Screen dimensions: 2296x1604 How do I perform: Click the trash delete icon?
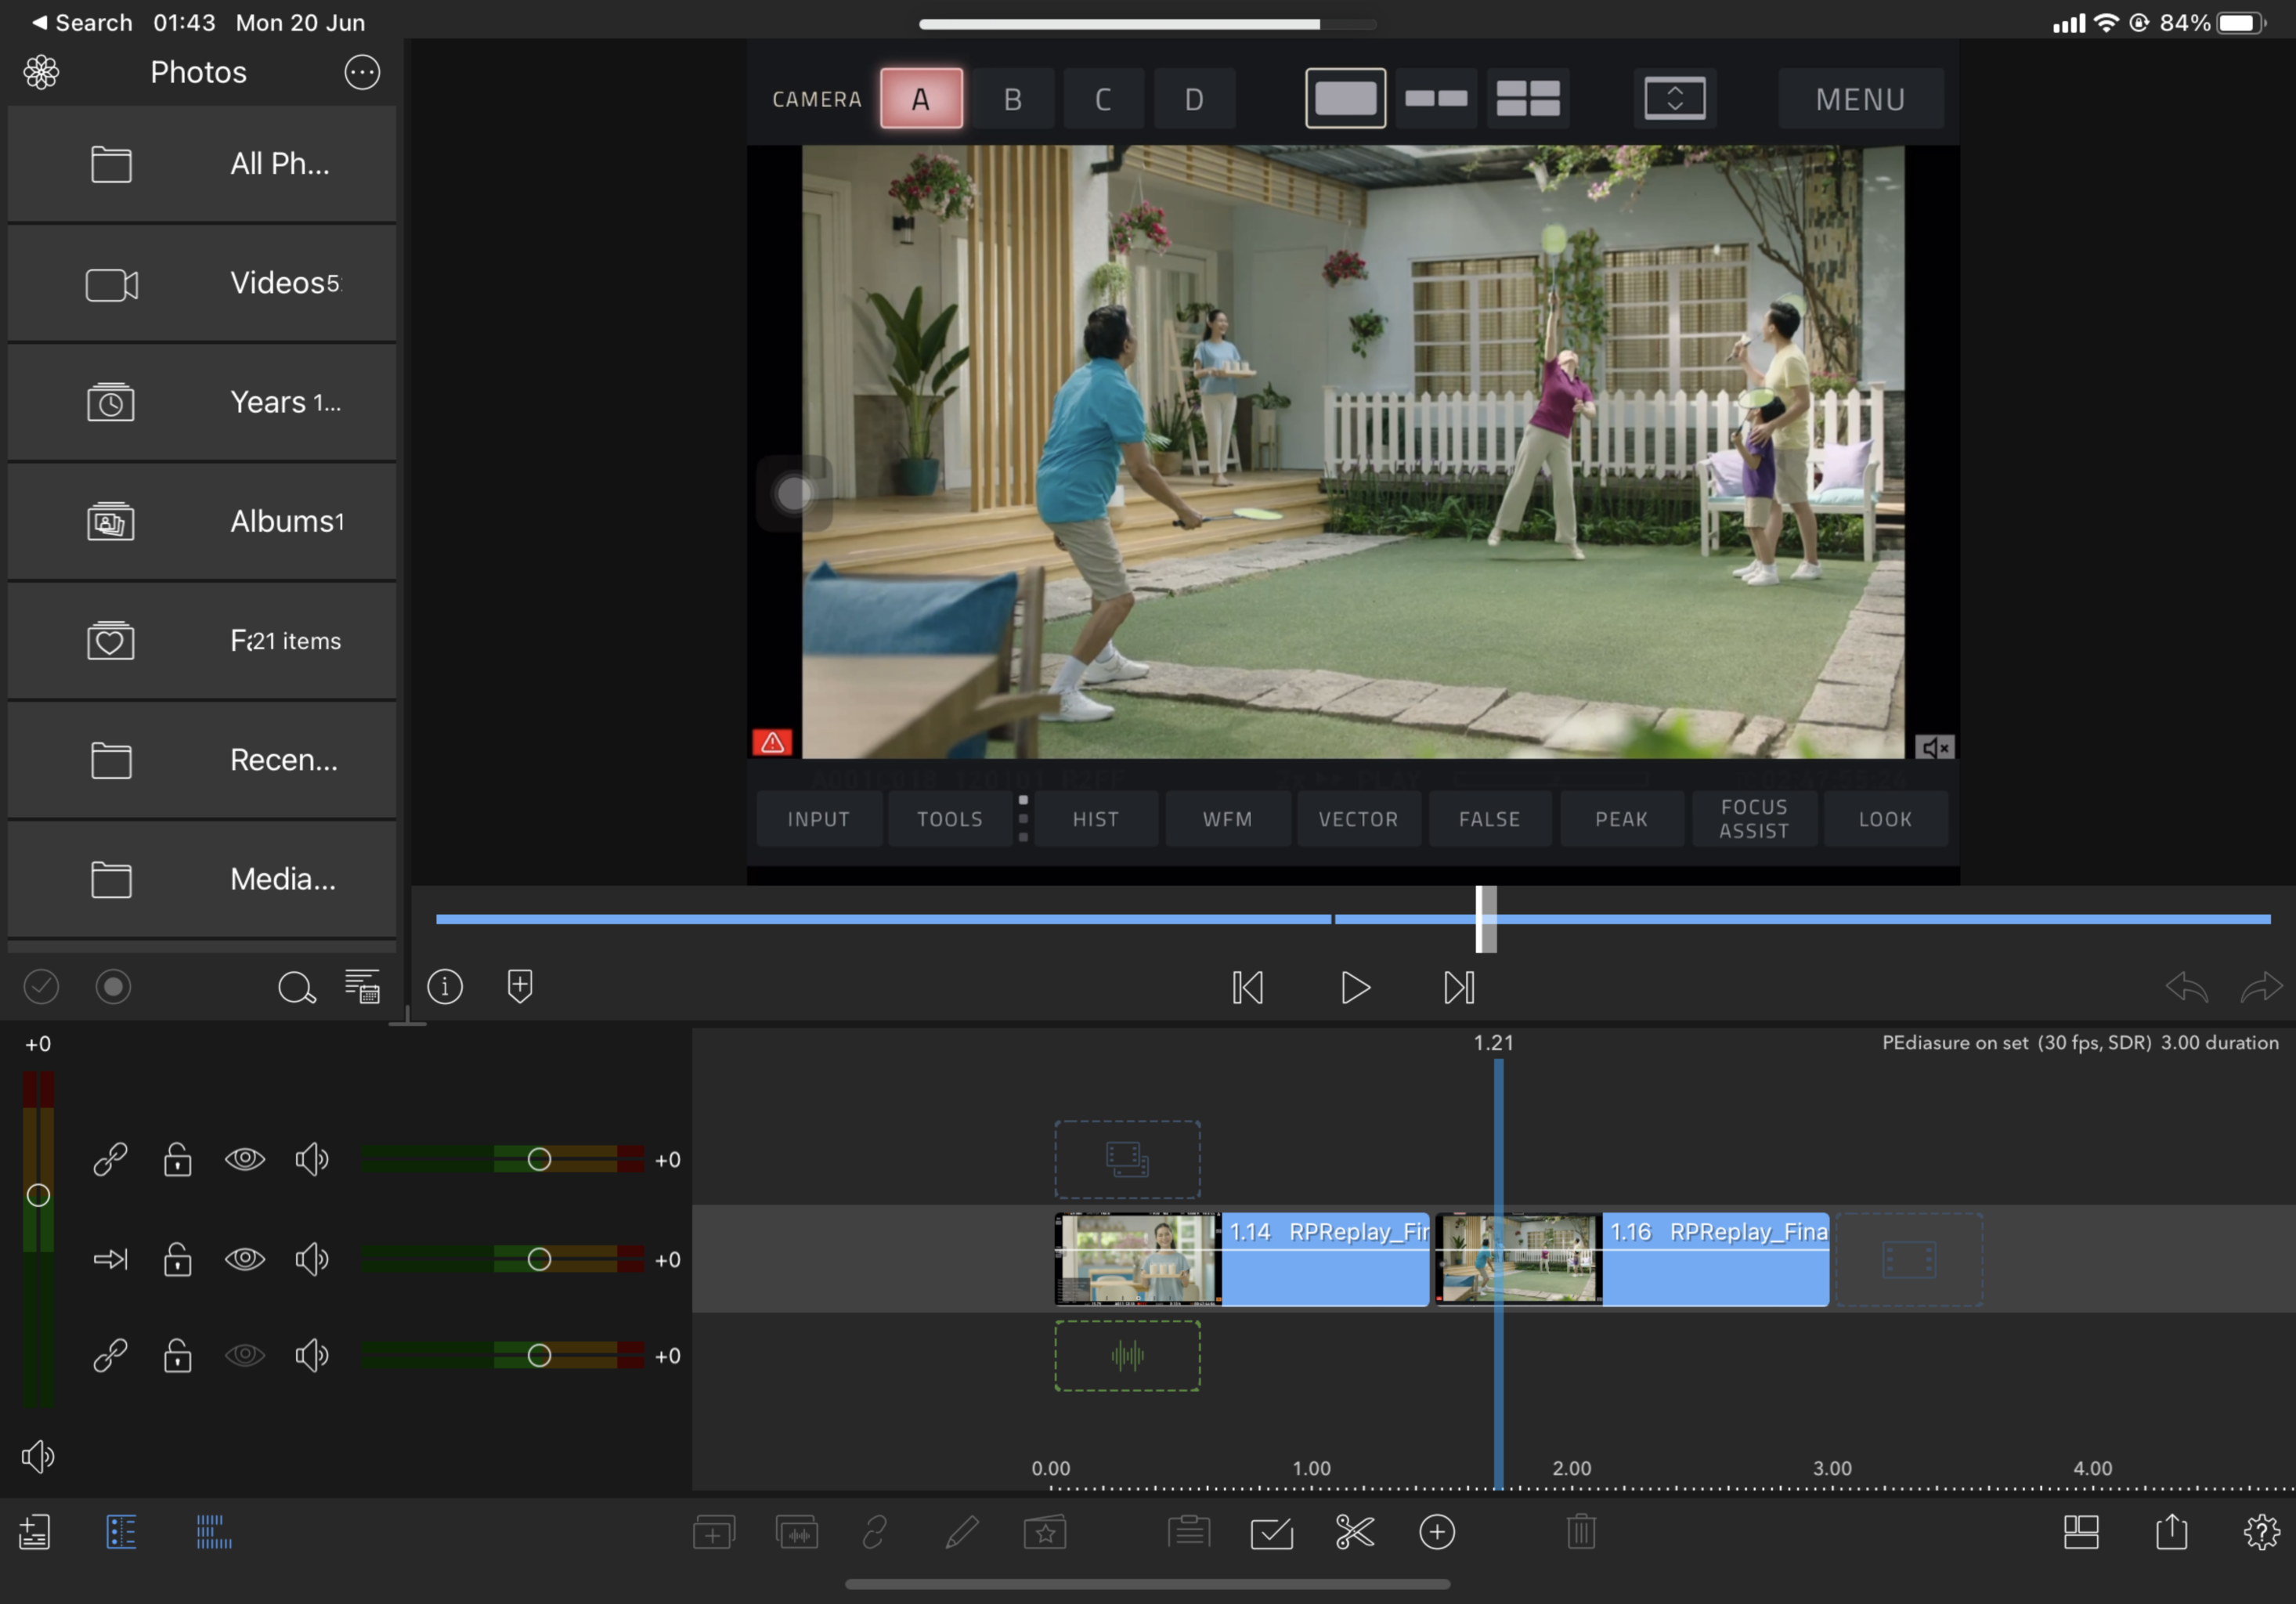click(x=1581, y=1531)
